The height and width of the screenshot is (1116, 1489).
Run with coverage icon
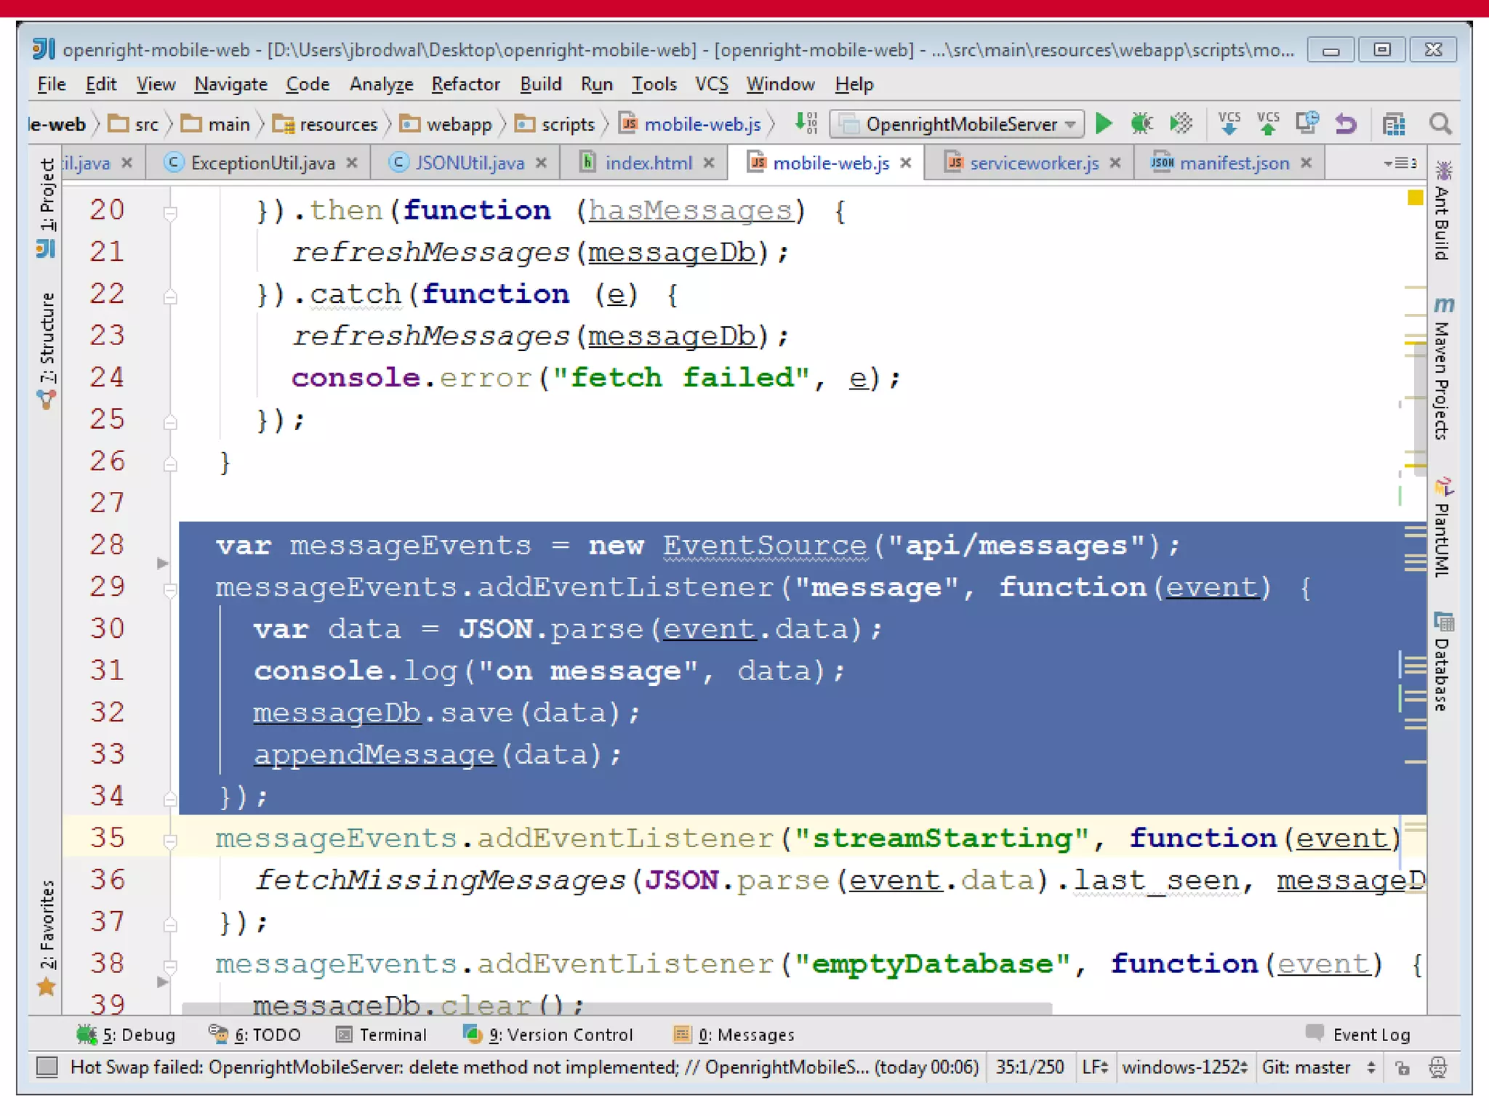1181,124
